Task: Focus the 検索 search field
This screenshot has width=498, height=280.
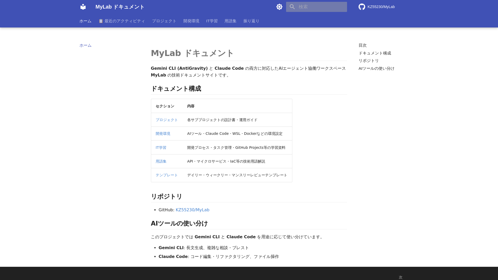Action: tap(316, 7)
